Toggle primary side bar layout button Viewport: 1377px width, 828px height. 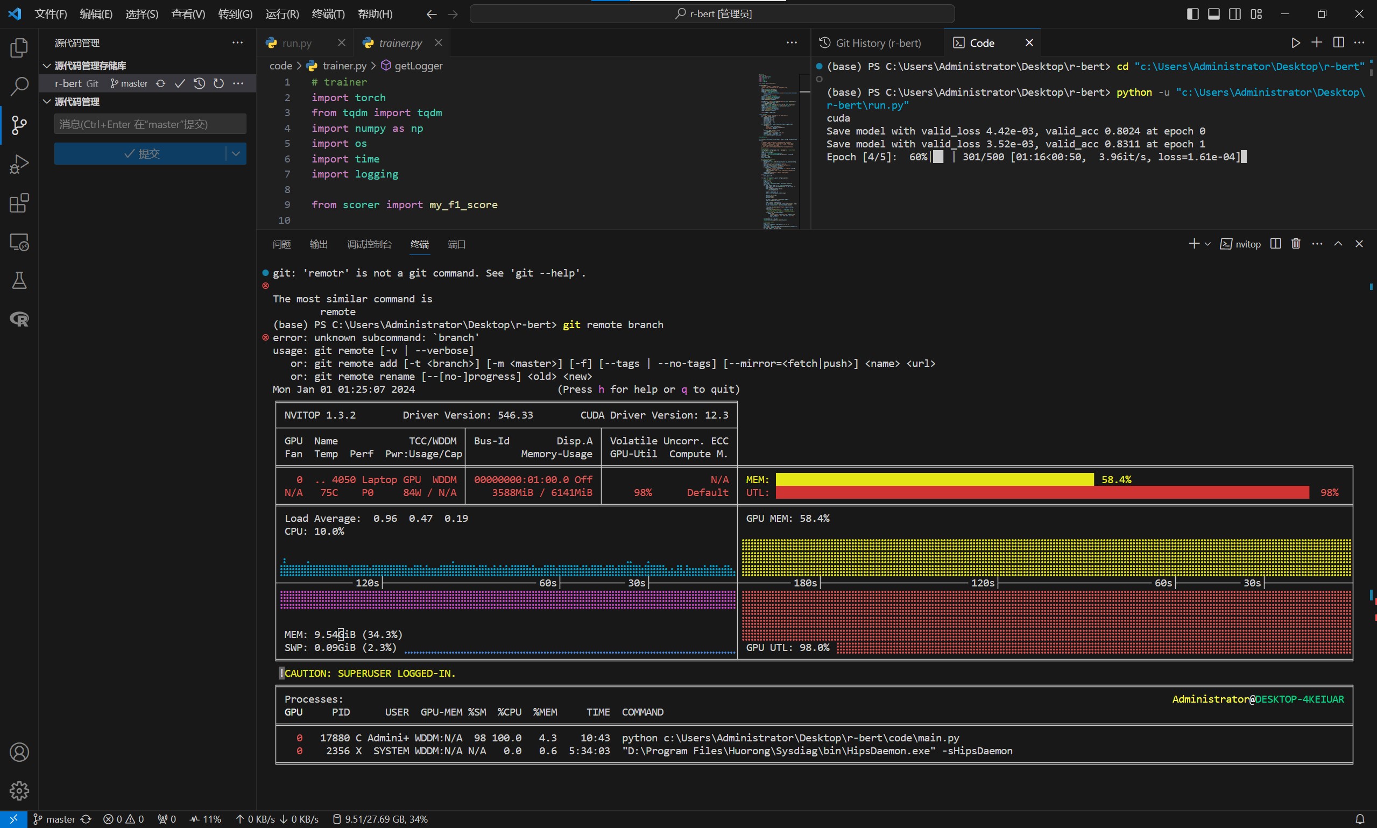click(1192, 14)
